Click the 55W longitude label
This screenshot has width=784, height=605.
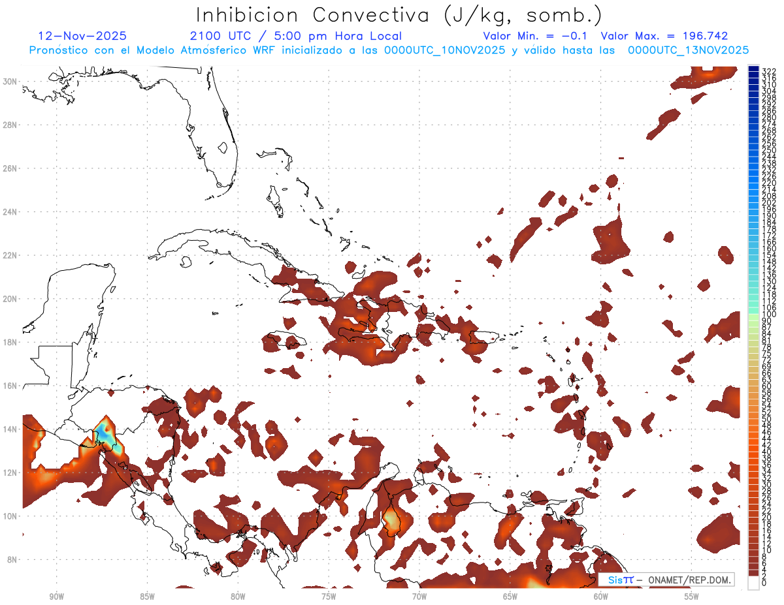[x=692, y=597]
